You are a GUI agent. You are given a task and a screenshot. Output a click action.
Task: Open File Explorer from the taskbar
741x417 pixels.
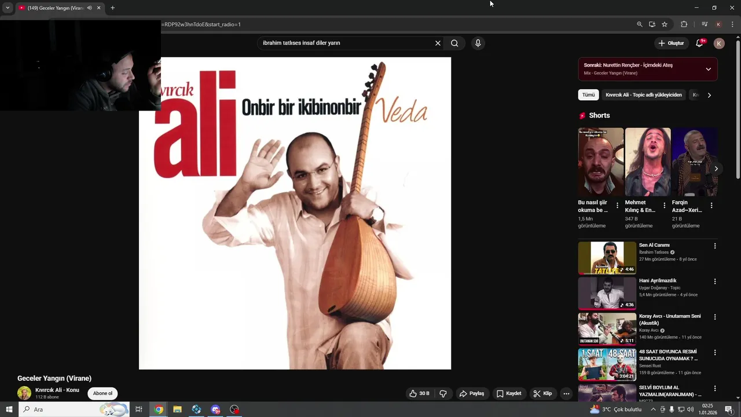click(177, 409)
